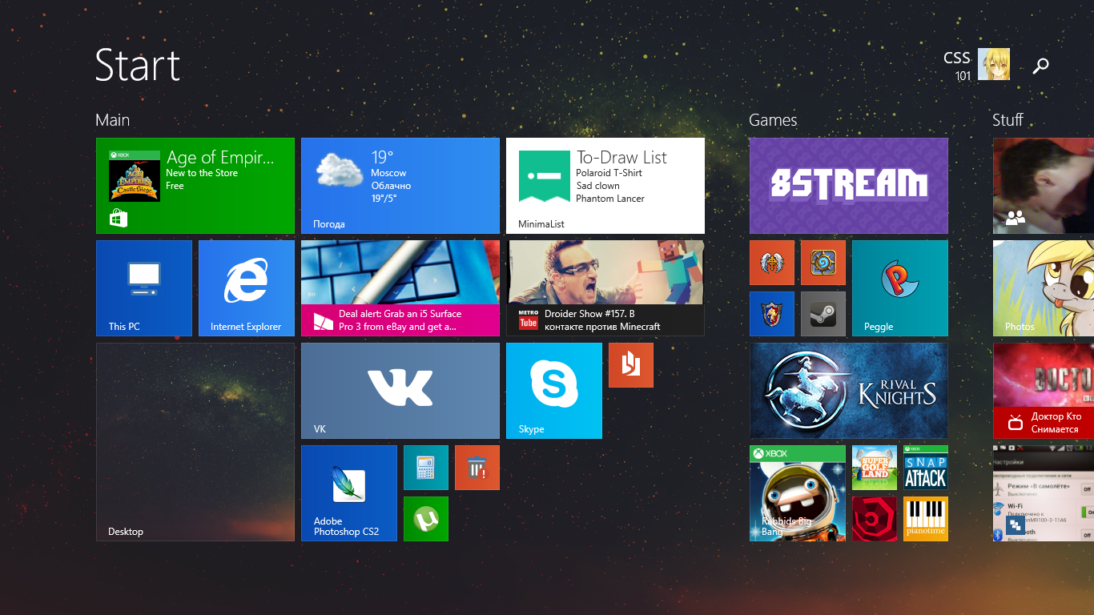
Task: Open the Calculator tile
Action: (x=426, y=468)
